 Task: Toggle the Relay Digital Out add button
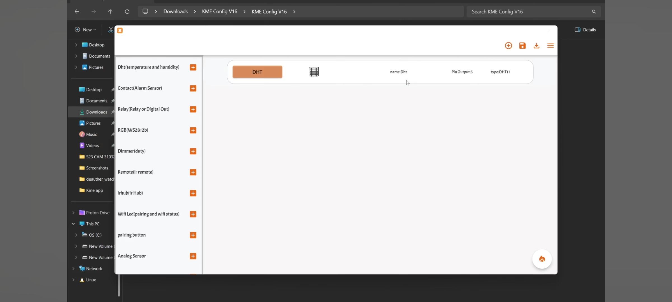tap(193, 109)
